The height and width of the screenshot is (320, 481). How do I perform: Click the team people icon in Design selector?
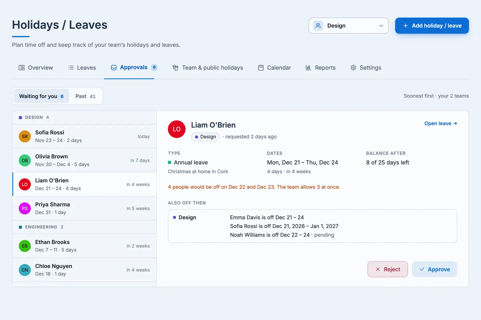point(318,26)
